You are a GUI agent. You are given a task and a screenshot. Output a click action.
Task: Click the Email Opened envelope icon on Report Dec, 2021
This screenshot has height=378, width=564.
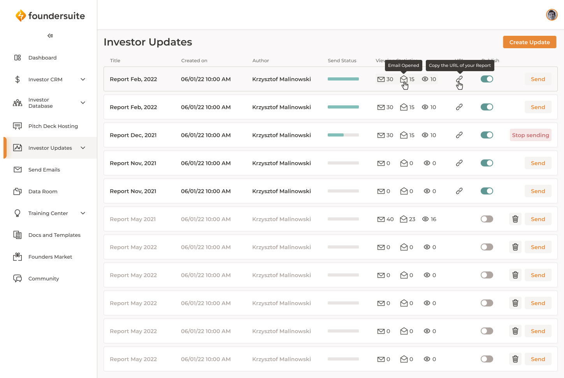403,135
